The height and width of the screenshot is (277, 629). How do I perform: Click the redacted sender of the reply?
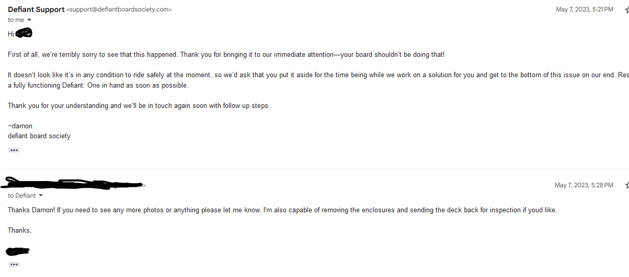coord(73,184)
